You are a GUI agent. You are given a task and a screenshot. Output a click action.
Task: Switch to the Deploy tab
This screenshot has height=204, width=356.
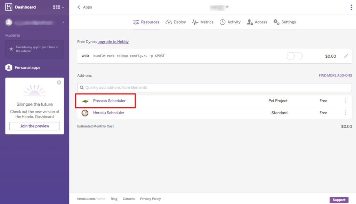pyautogui.click(x=176, y=22)
